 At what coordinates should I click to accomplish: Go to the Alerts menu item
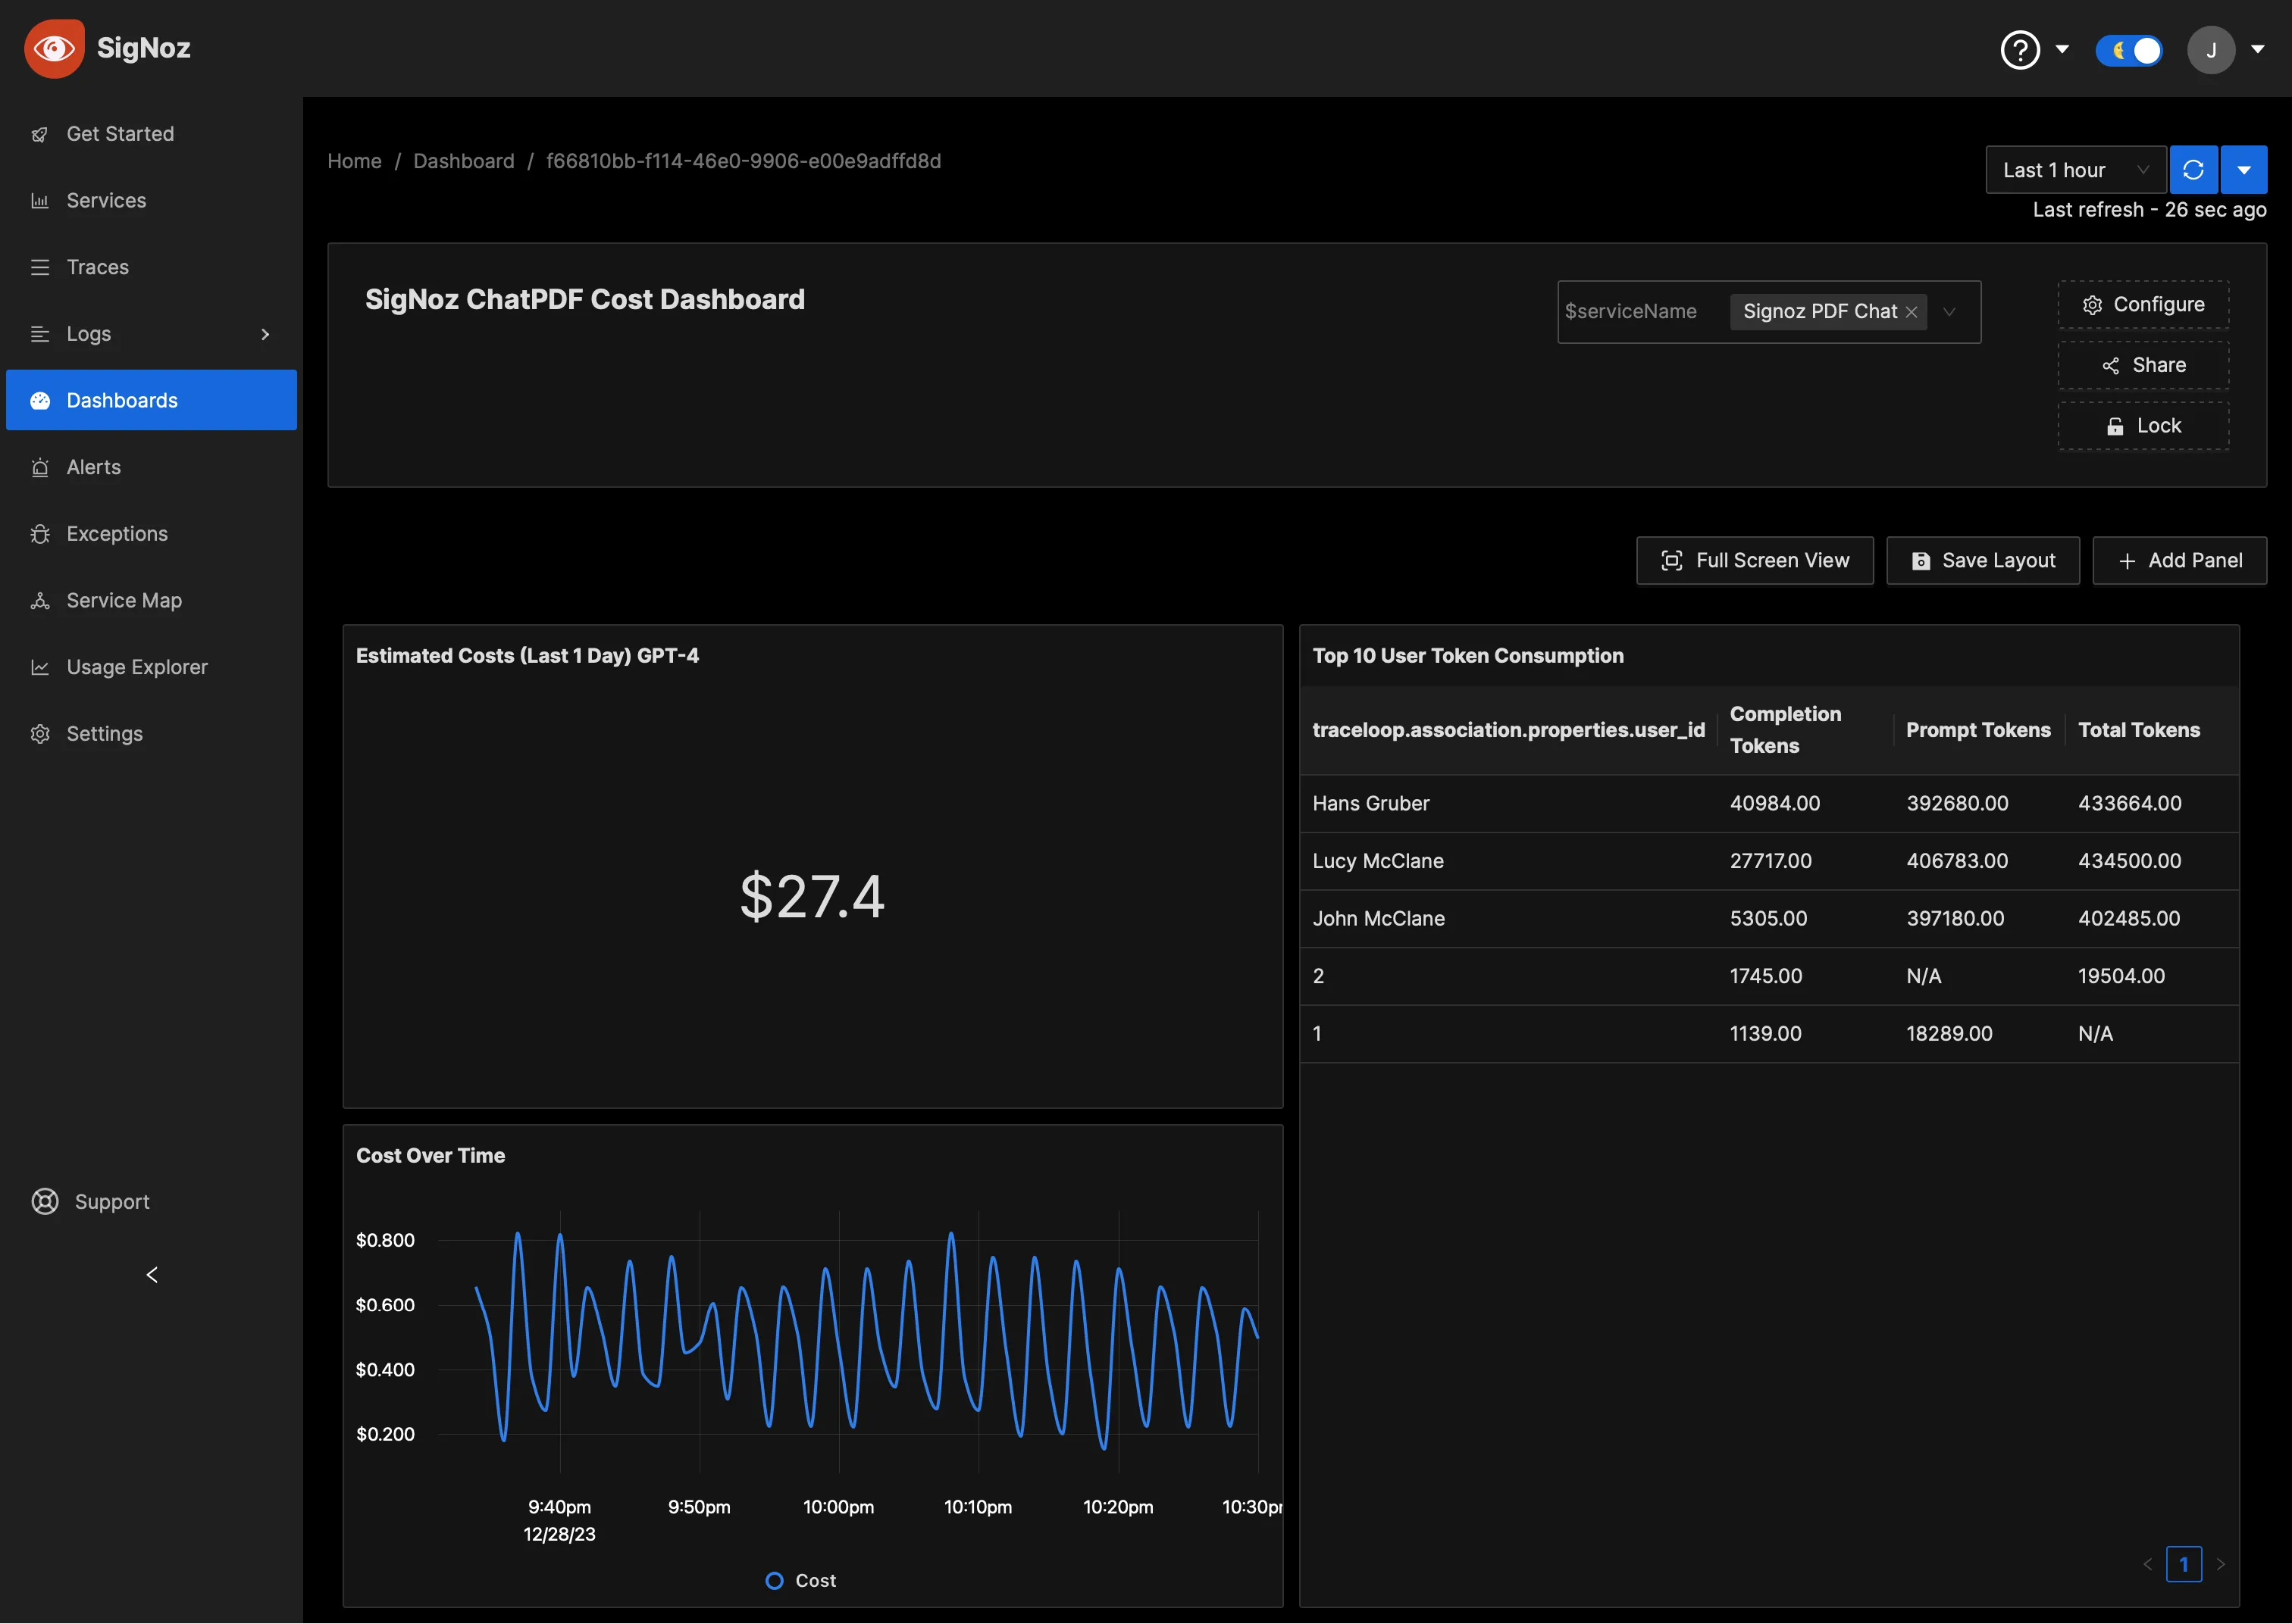pos(93,467)
